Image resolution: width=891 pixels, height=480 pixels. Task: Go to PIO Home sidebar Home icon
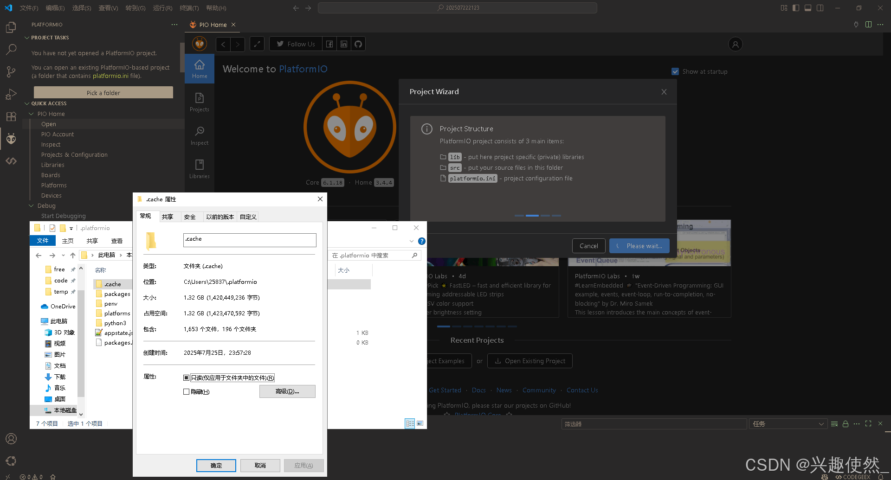(x=200, y=69)
